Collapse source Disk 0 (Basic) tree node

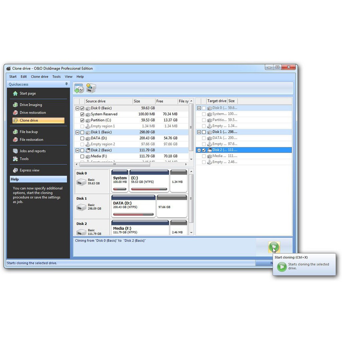77,109
